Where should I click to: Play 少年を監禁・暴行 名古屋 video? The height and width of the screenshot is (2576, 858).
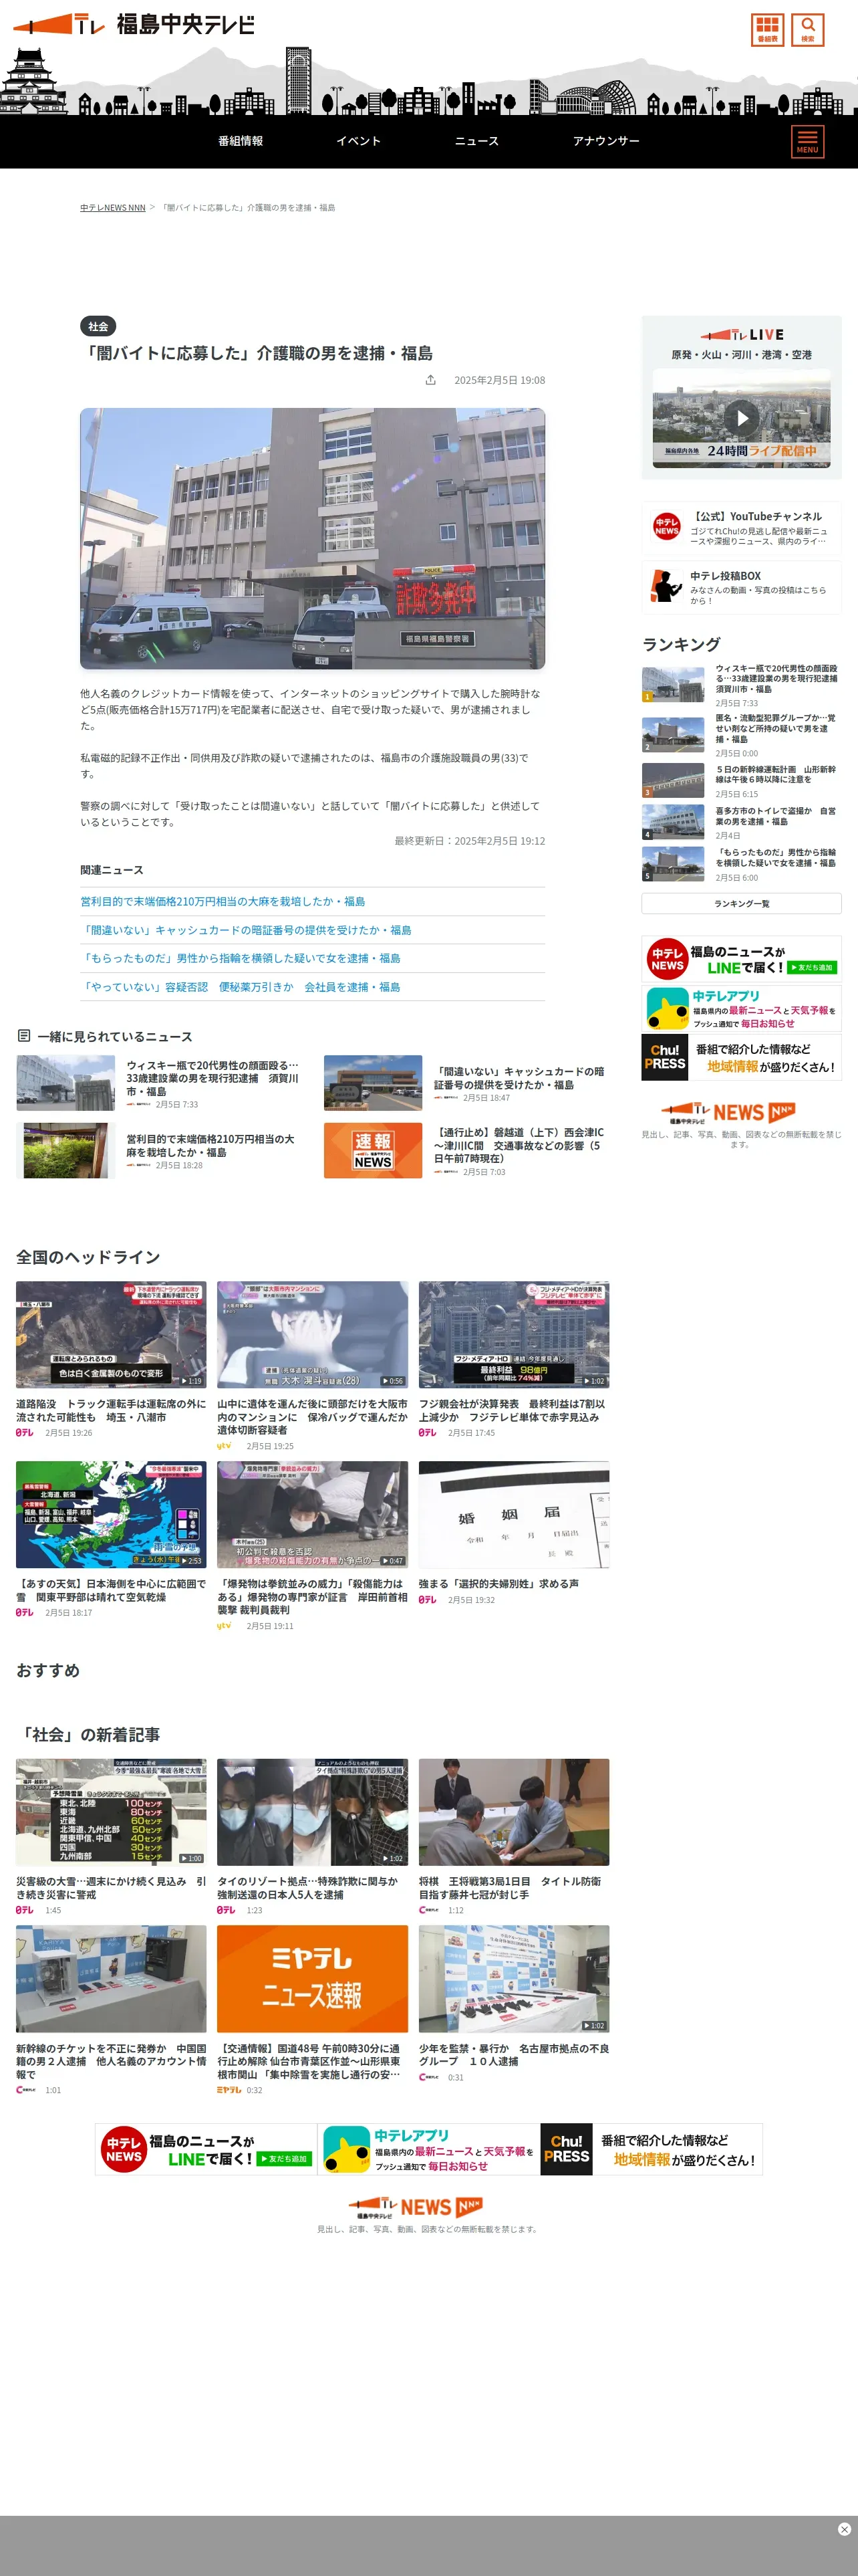(513, 1979)
